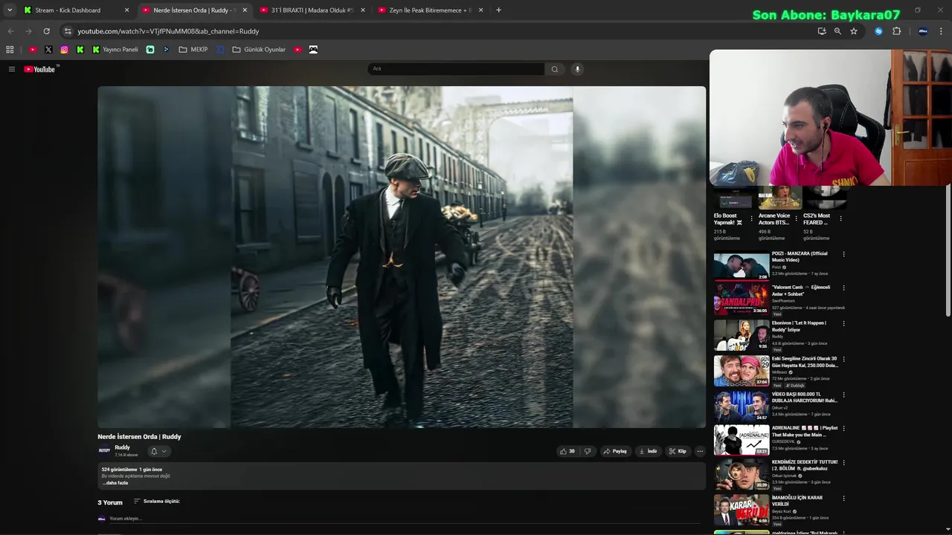The height and width of the screenshot is (535, 952).
Task: Open Ebonivon Let It Happen video thumbnail
Action: [742, 335]
